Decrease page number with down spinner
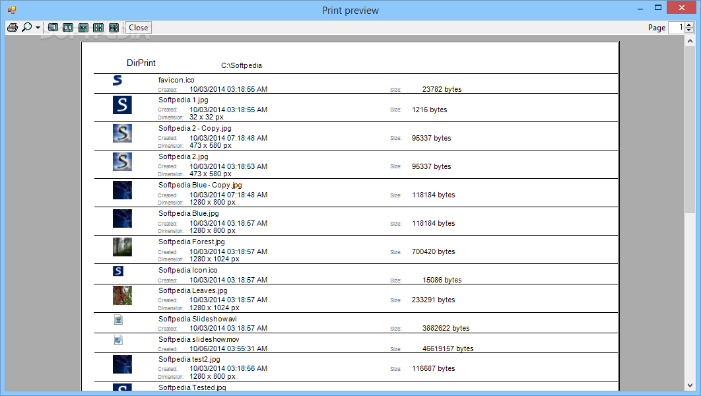 click(x=689, y=30)
